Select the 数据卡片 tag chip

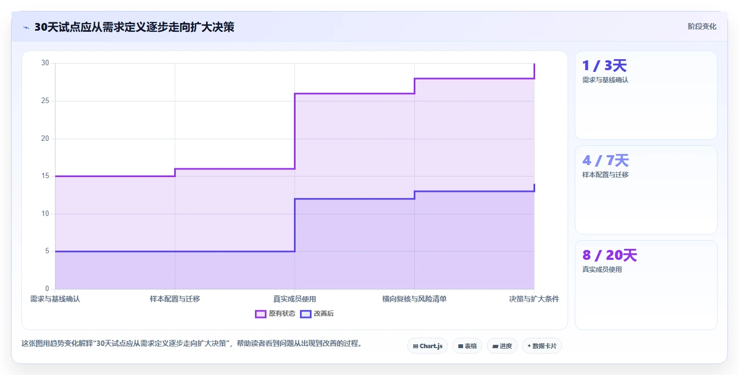click(x=542, y=346)
